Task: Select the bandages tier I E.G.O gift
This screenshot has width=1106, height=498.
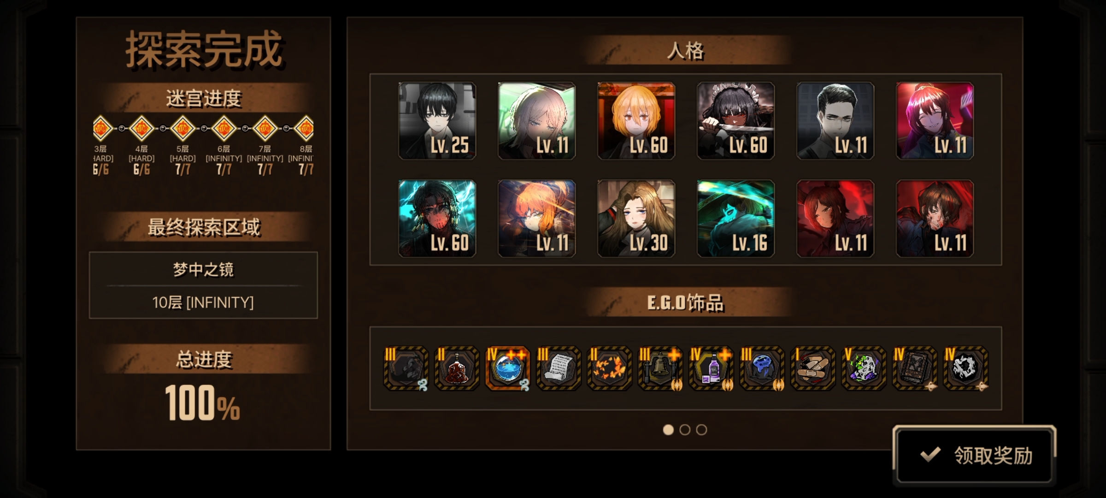Action: (x=813, y=368)
